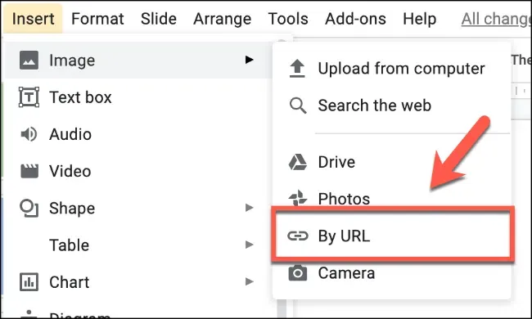
Task: Click the Chart bar graph icon
Action: coord(29,282)
